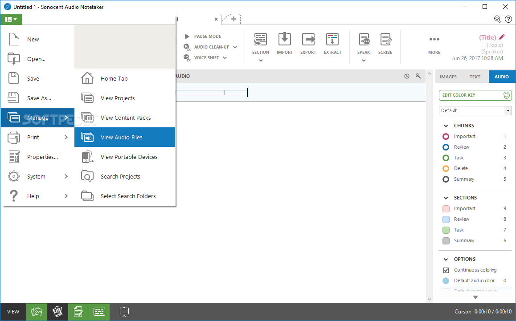The width and height of the screenshot is (516, 321).
Task: Open the presentation view icon
Action: coord(124,312)
